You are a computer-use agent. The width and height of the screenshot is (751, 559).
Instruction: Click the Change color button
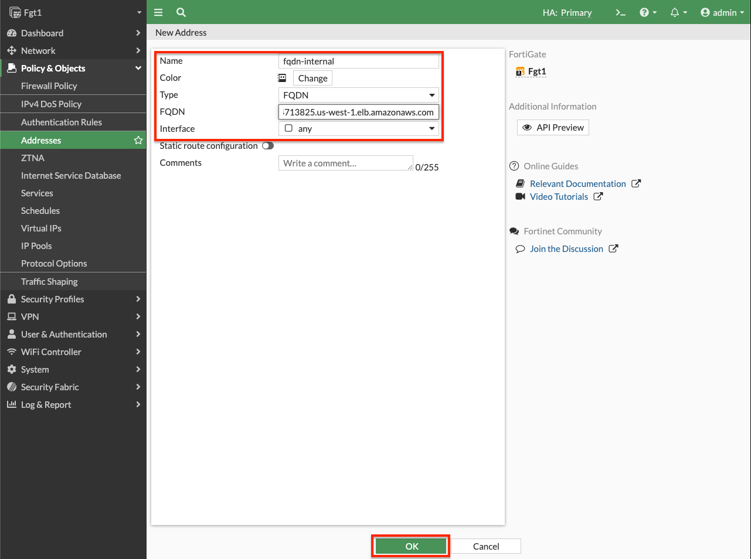tap(312, 78)
